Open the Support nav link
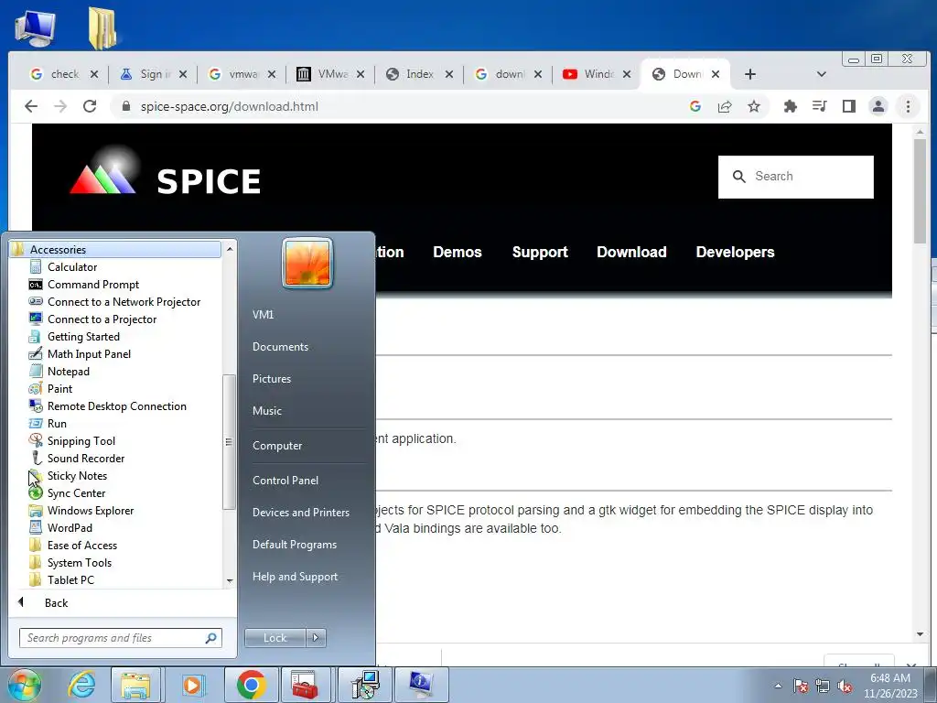This screenshot has height=703, width=937. click(x=540, y=253)
